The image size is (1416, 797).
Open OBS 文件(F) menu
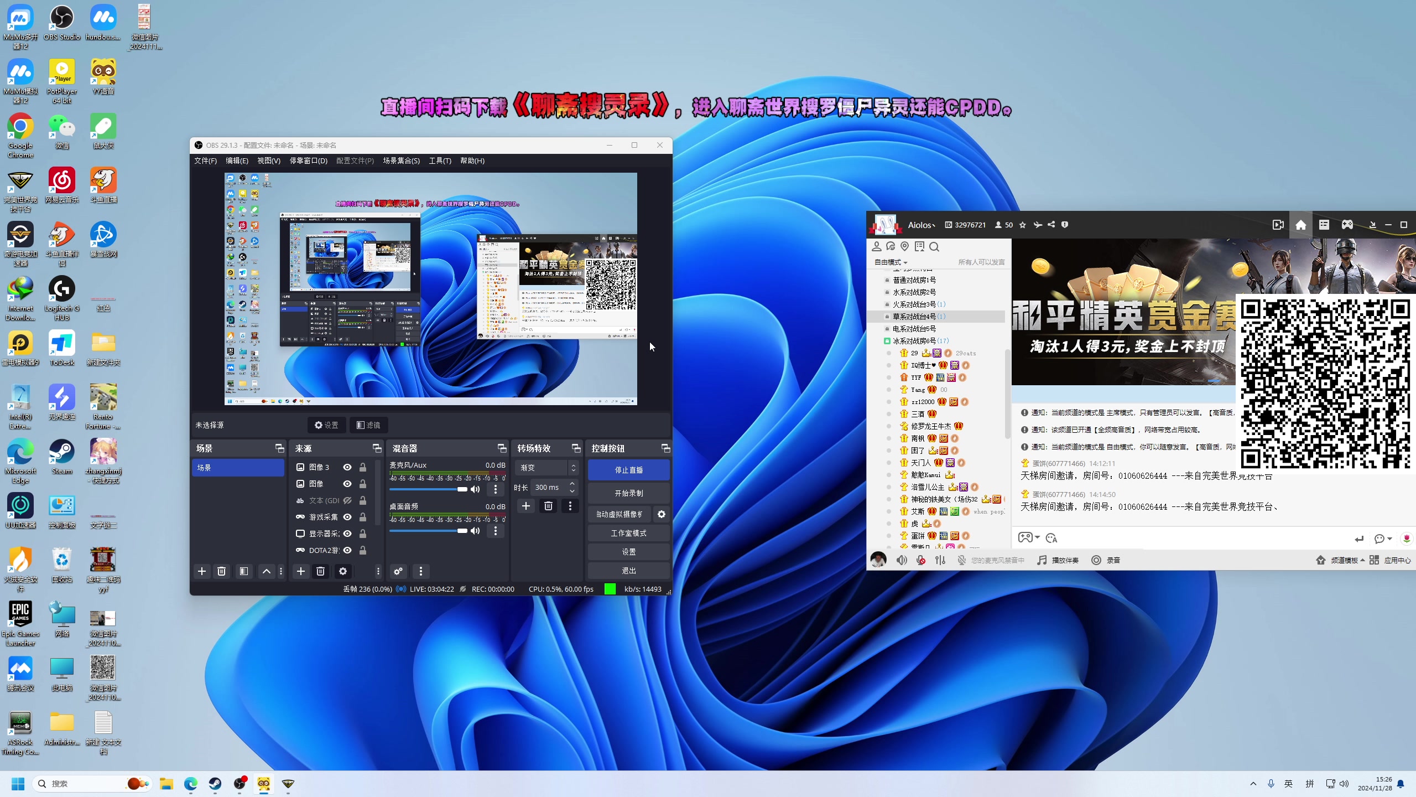[x=204, y=161]
